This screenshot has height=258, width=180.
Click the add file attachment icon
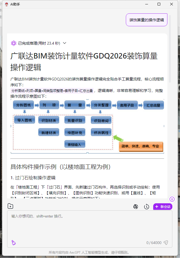point(10,206)
